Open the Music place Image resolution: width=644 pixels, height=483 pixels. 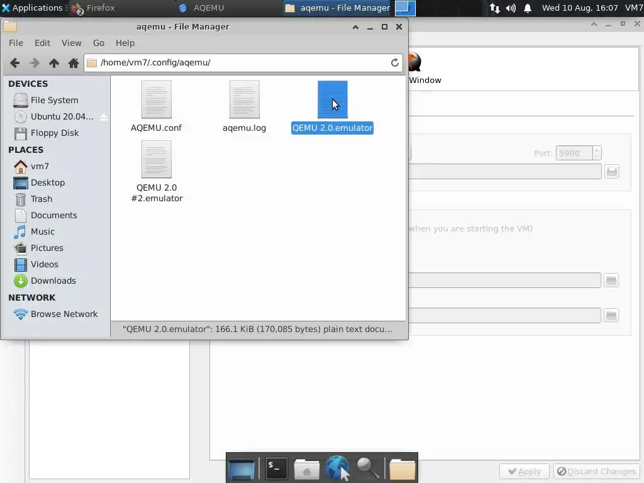click(x=43, y=232)
